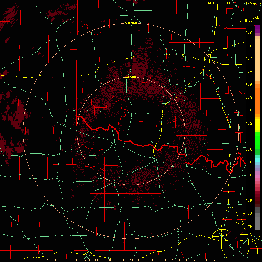
Task: Click the -1.3 value on the color scale
Action: 248,214
